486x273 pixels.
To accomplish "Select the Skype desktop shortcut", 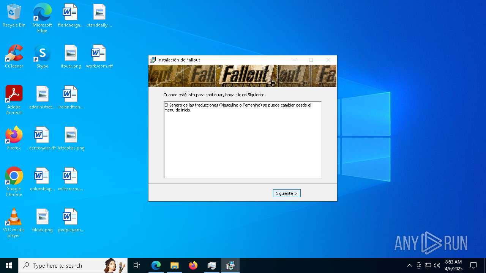I will point(42,57).
